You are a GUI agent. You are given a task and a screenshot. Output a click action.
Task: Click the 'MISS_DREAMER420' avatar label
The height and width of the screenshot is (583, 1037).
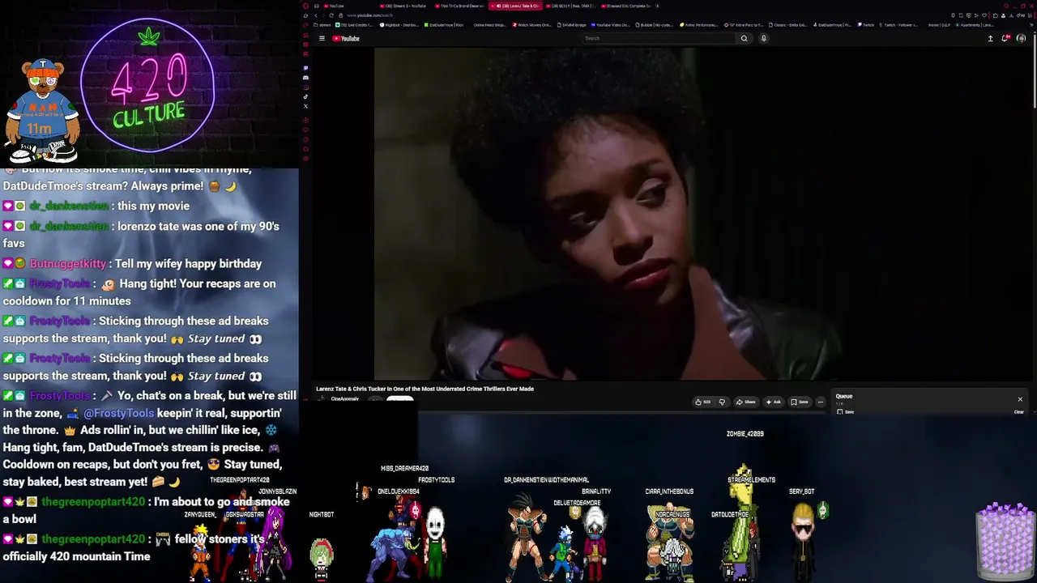(404, 468)
